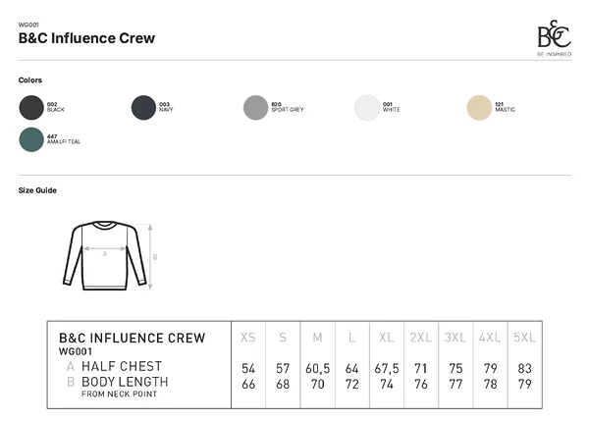Click the Colors section heading

30,80
